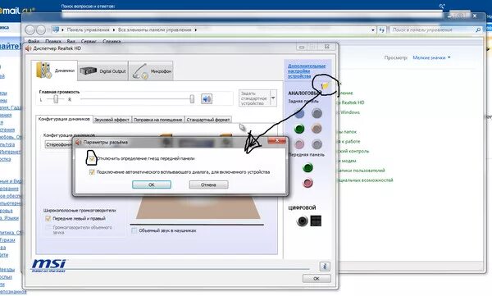This screenshot has width=492, height=296.
Task: Click the computer icon in the address bar
Action: [x=56, y=30]
